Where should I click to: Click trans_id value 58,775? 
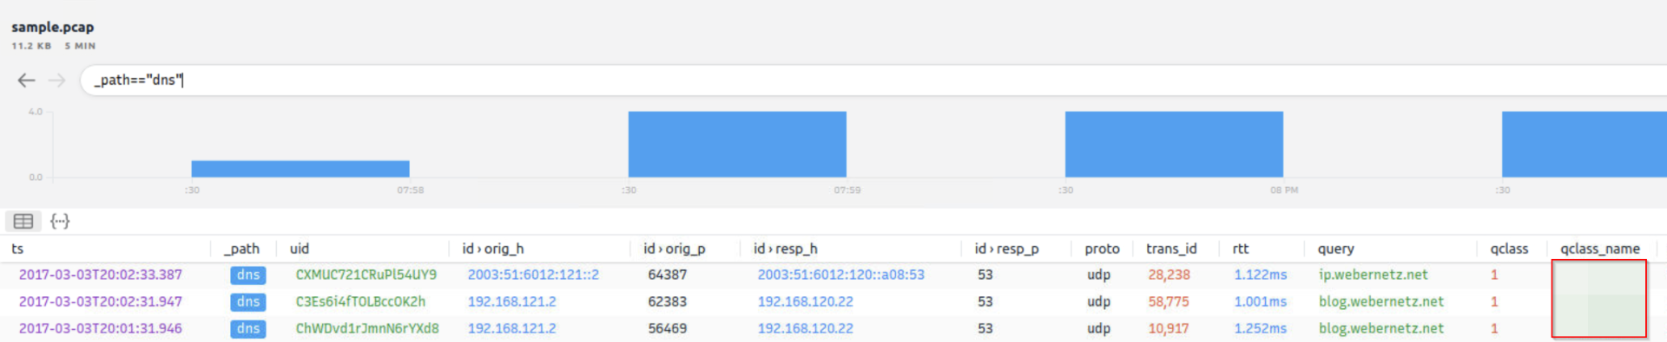1169,301
